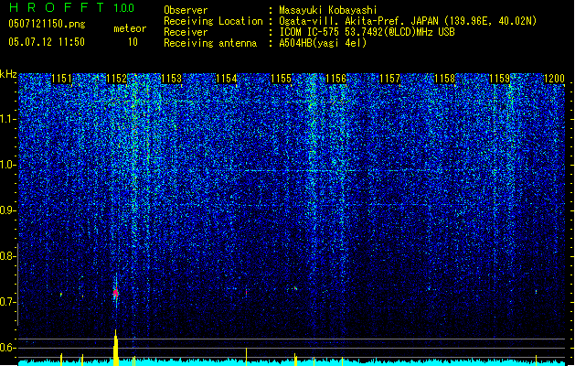The width and height of the screenshot is (575, 366).
Task: Click the timestamp 05.07.12 11:50
Action: click(47, 42)
